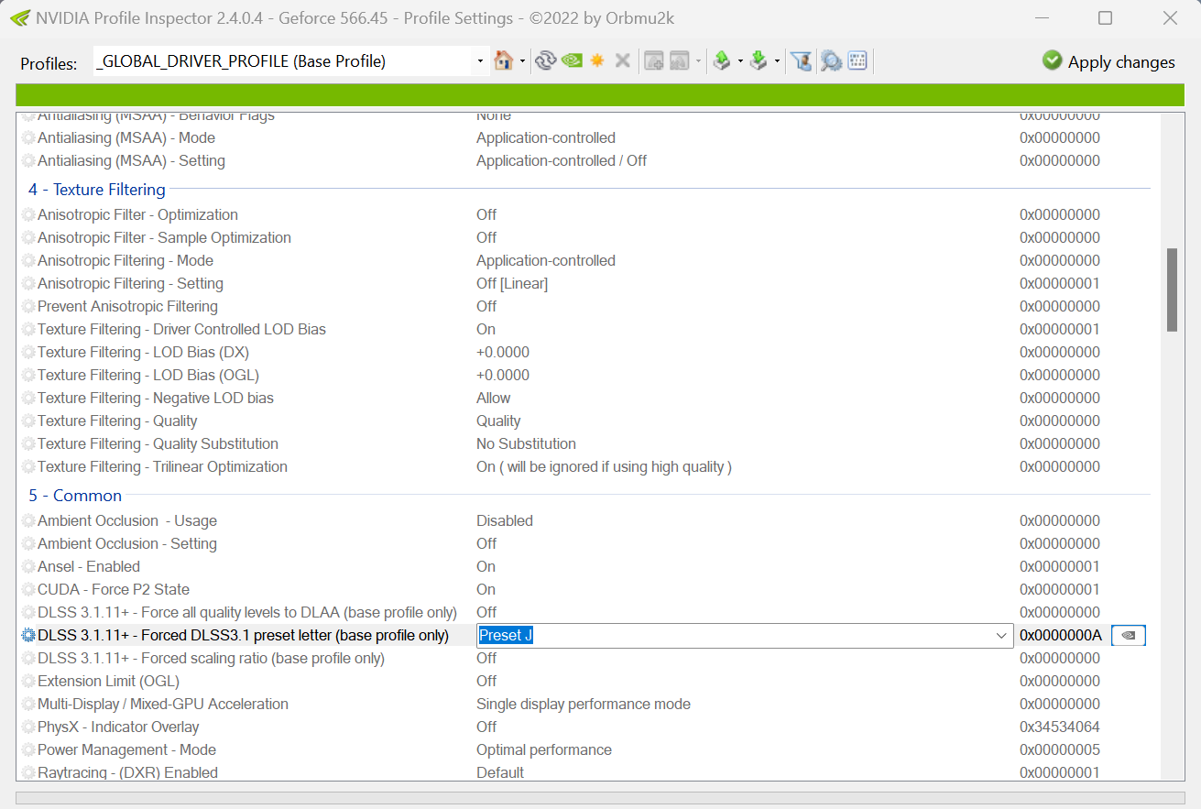Click the export profiles green up-arrow icon
Viewport: 1201px width, 809px height.
(722, 61)
